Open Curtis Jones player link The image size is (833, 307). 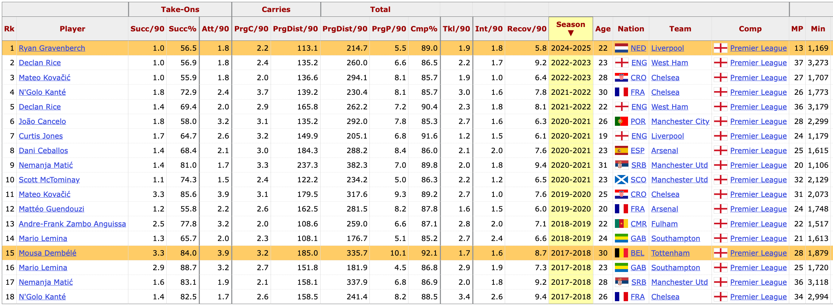[x=41, y=136]
